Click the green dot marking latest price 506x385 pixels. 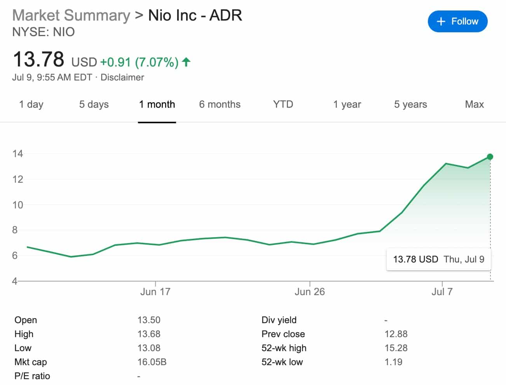[489, 157]
